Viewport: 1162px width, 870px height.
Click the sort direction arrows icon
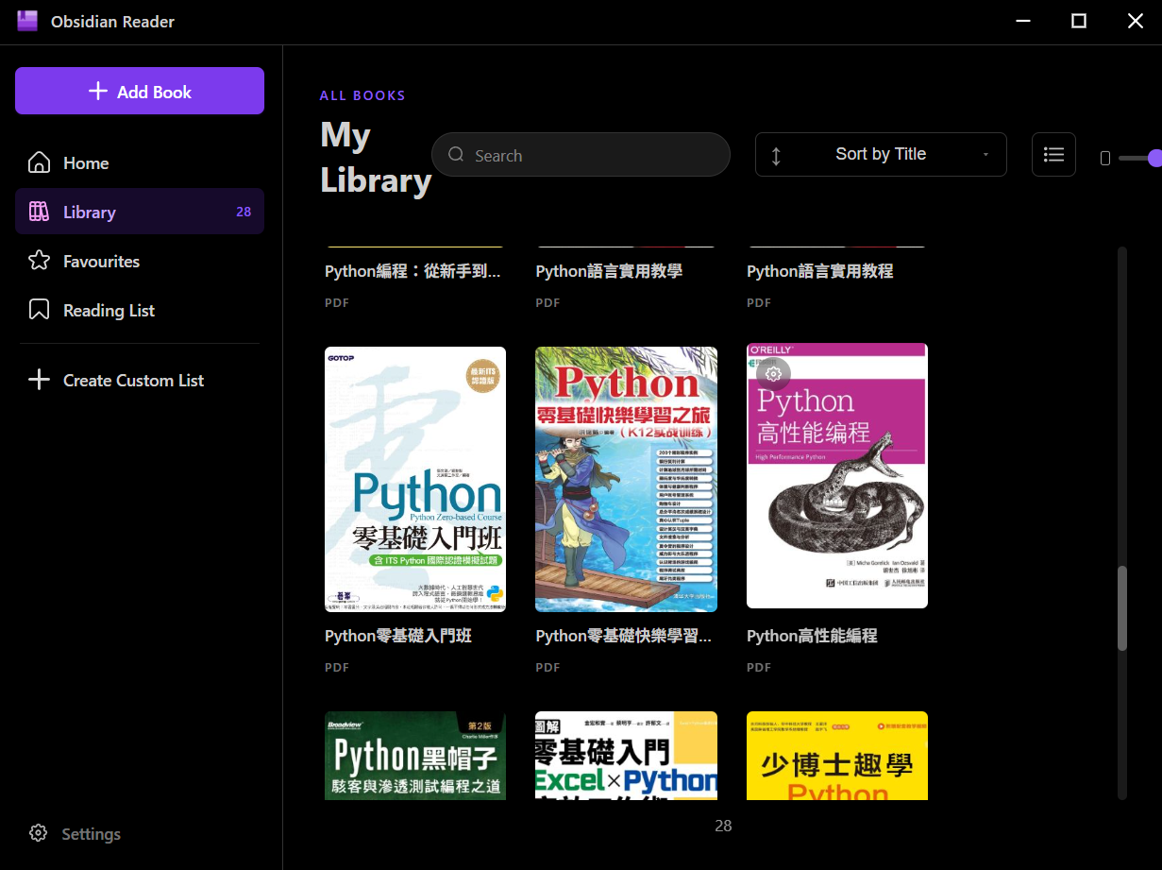click(776, 156)
